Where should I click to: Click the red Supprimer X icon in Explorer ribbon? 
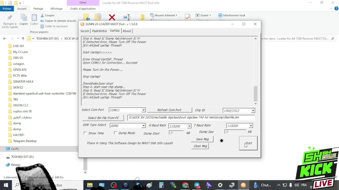[112, 17]
